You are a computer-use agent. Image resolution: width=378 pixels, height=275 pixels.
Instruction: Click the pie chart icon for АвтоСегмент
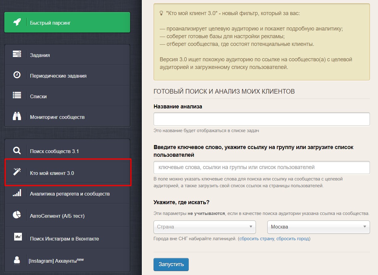coord(17,215)
